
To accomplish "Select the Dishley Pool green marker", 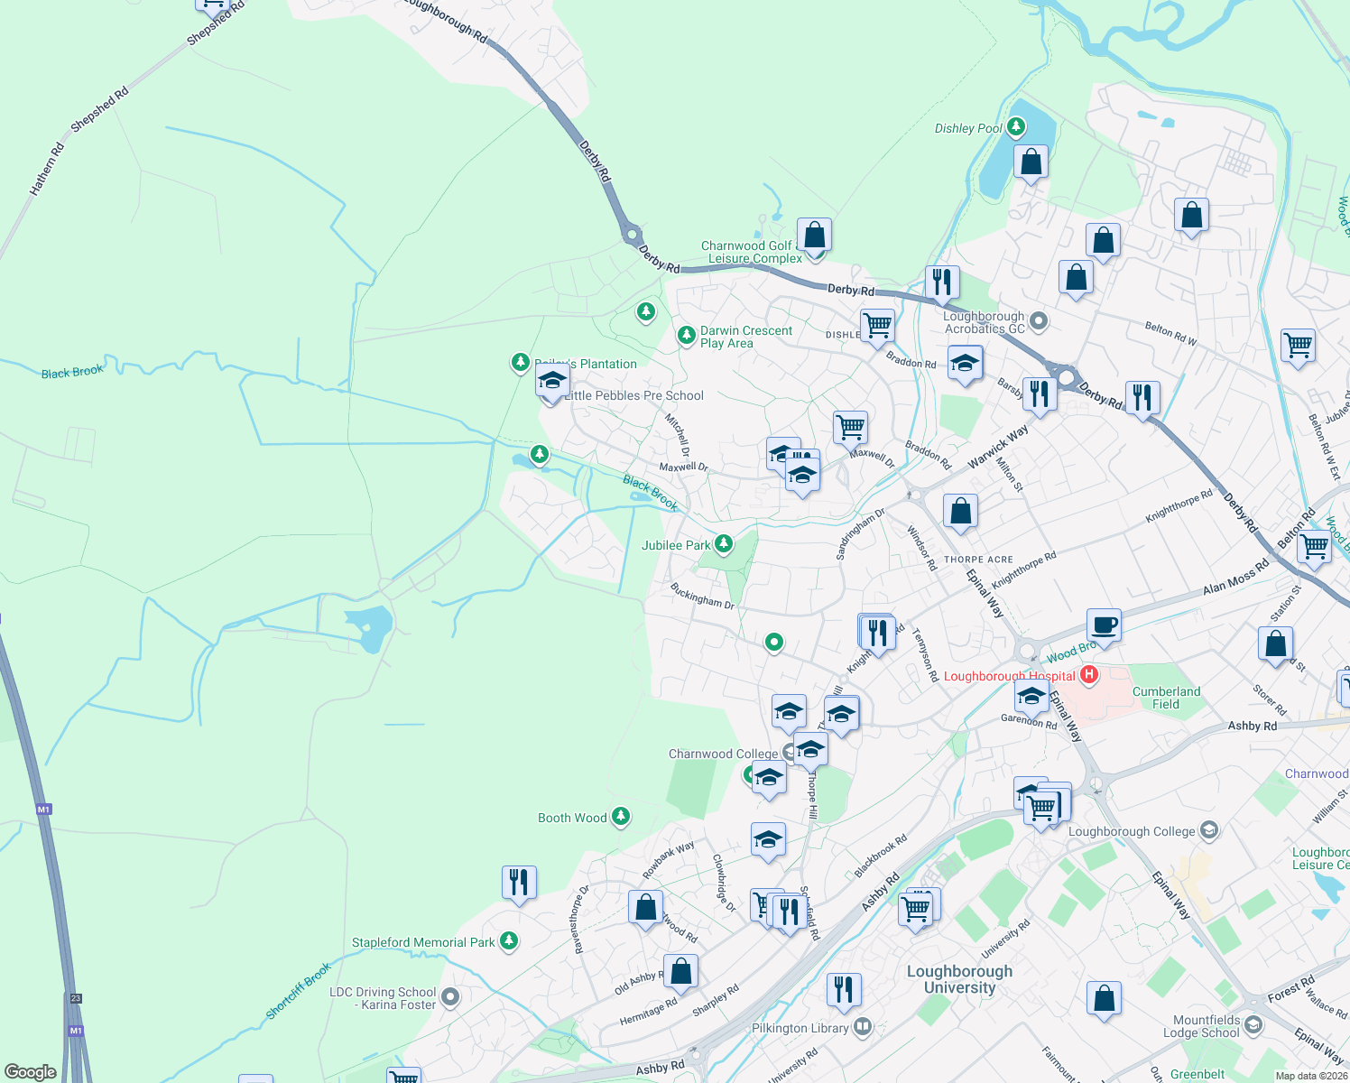I will tap(1016, 127).
